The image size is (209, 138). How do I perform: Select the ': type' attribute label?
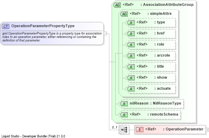pos(160,22)
